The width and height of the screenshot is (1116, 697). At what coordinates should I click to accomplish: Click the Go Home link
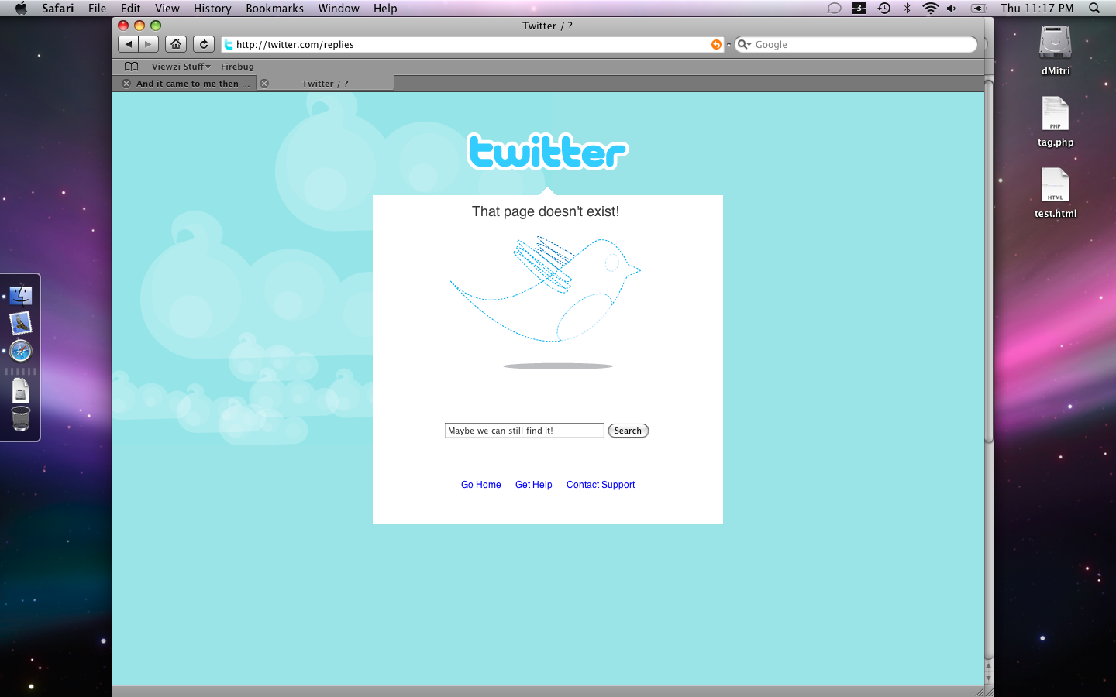point(481,485)
